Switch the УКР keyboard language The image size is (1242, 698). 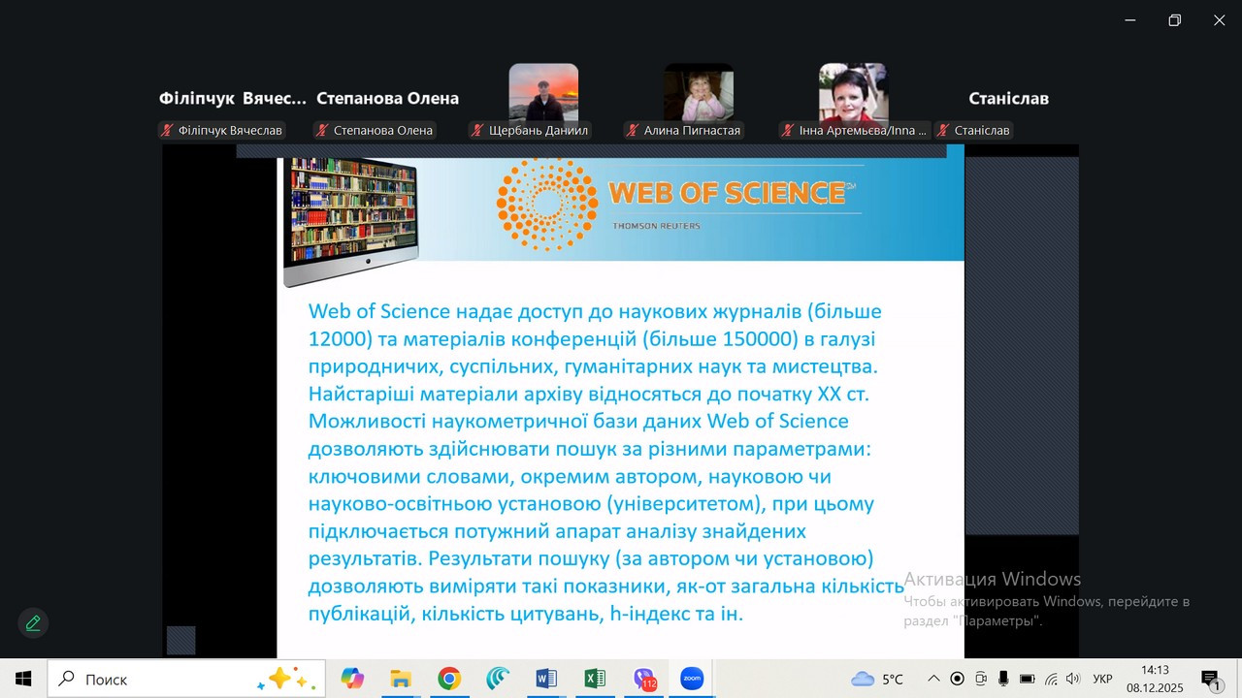[x=1102, y=679]
